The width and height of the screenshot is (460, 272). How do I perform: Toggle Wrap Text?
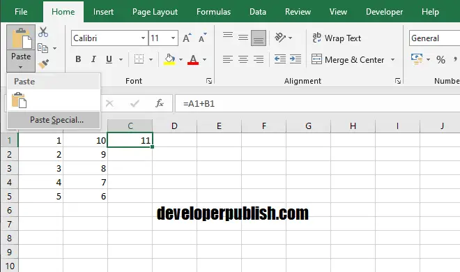[x=337, y=38]
